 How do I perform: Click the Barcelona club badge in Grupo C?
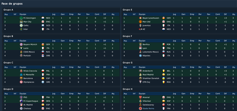[21, 78]
